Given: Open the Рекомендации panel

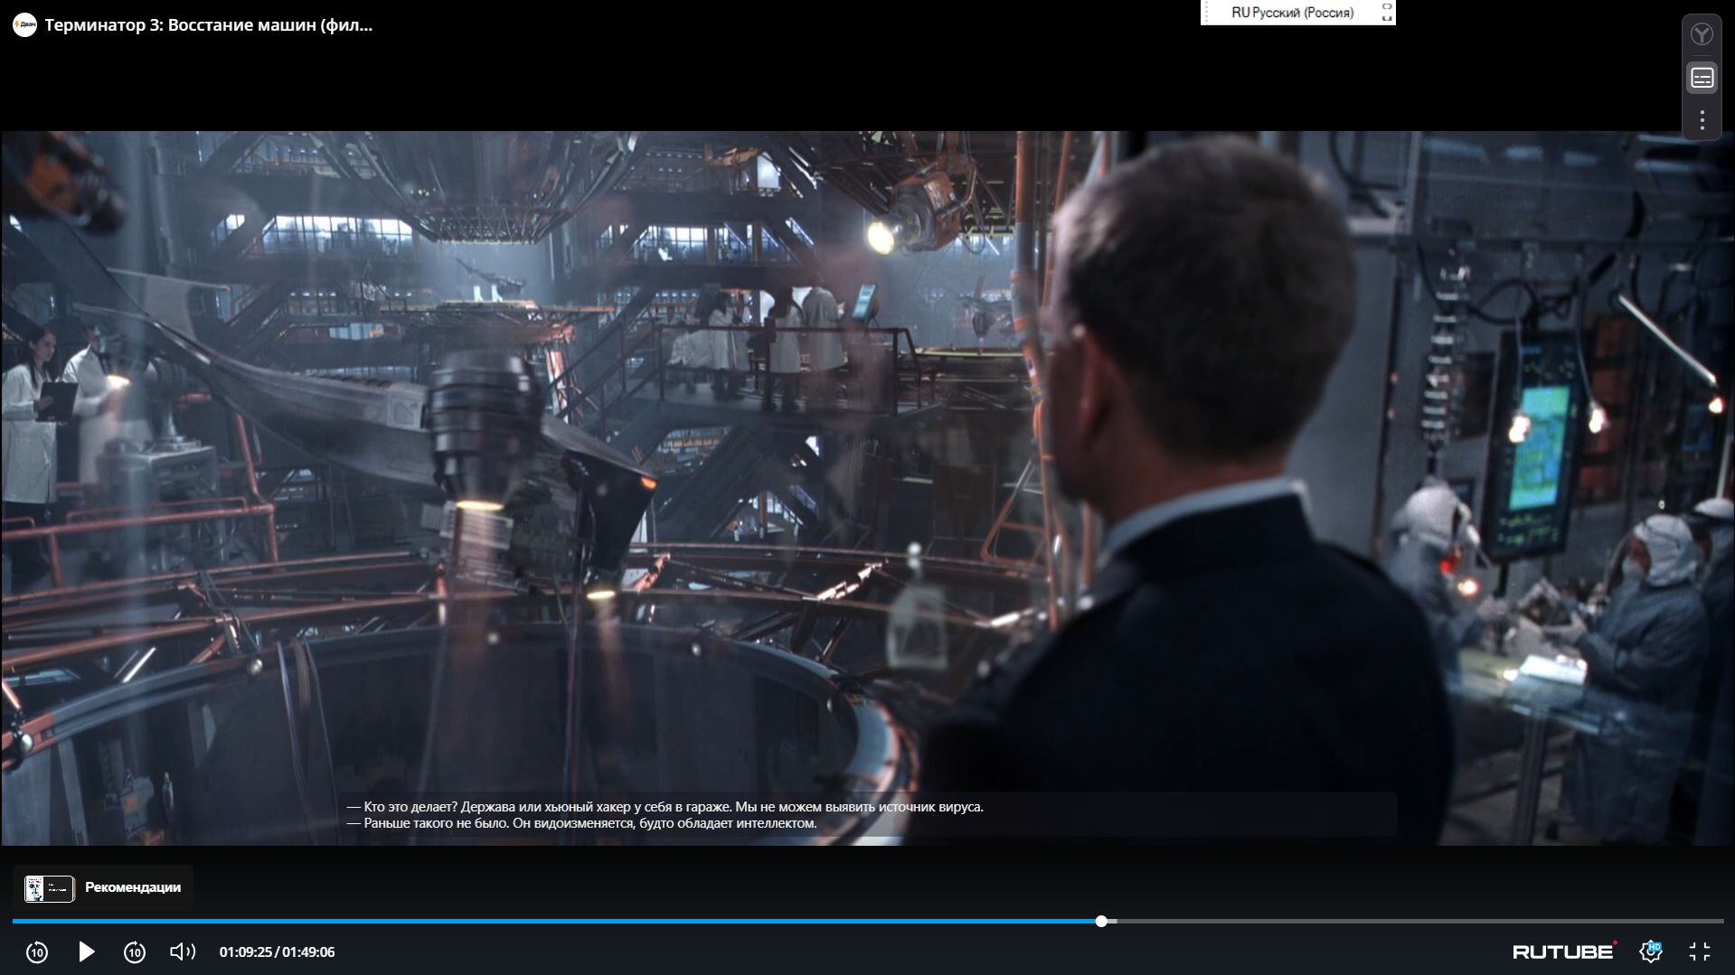Looking at the screenshot, I should click(103, 887).
